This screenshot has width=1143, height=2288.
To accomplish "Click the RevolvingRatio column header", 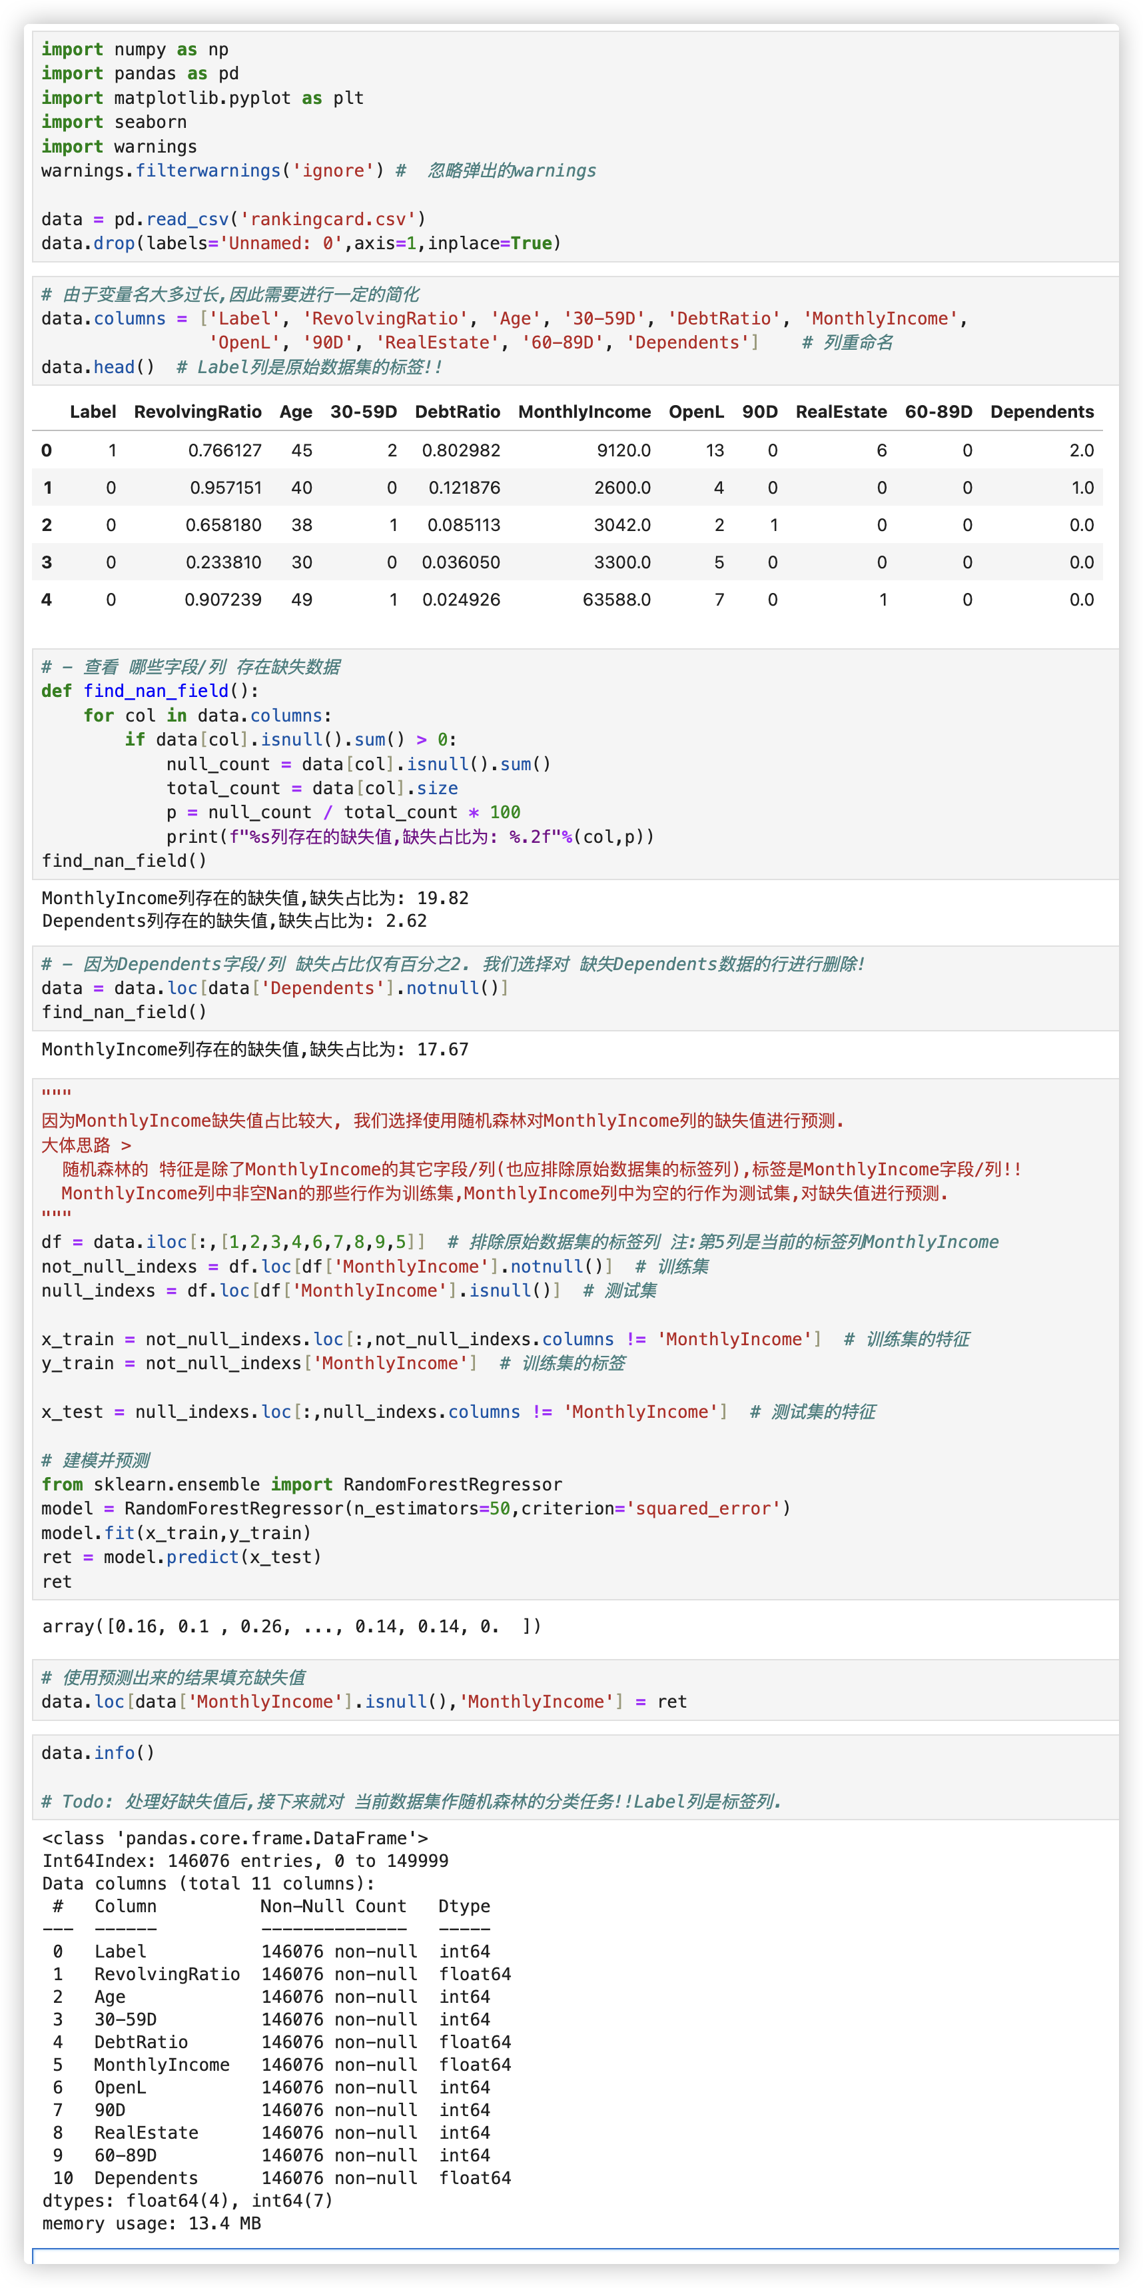I will tap(197, 412).
